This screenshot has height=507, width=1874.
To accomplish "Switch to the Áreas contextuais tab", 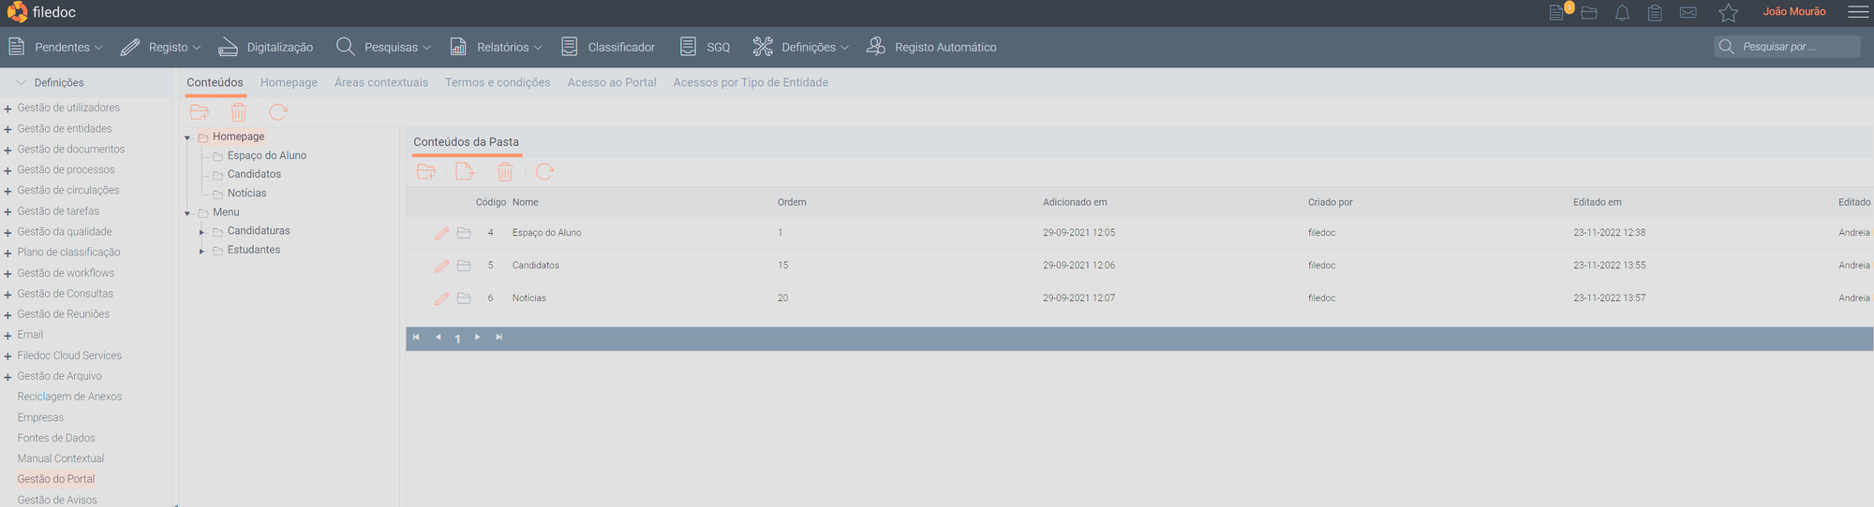I will [381, 82].
